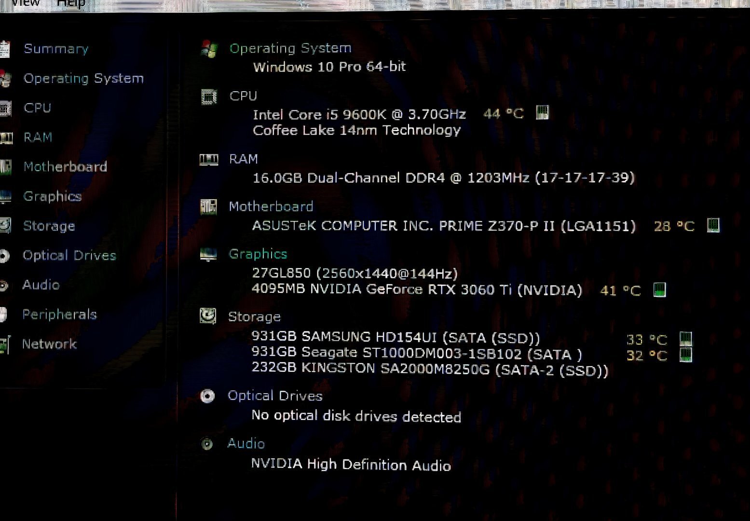Select the NVIDIA GeForce RTX 3060 Ti line
750x521 pixels.
pyautogui.click(x=417, y=289)
